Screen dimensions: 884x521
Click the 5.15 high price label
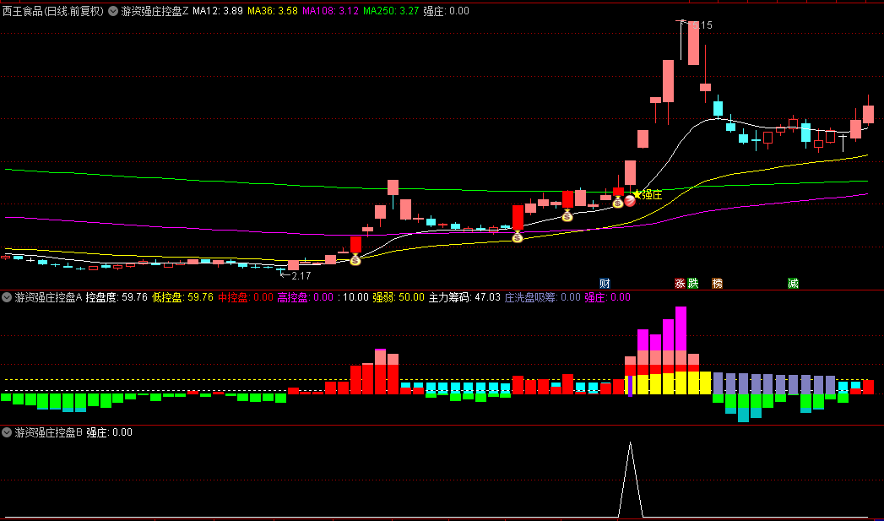(702, 25)
